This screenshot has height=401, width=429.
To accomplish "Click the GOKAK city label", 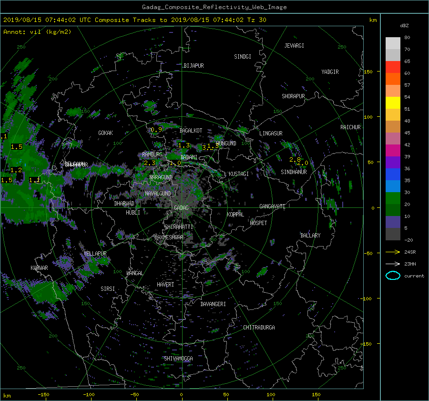I will click(105, 133).
